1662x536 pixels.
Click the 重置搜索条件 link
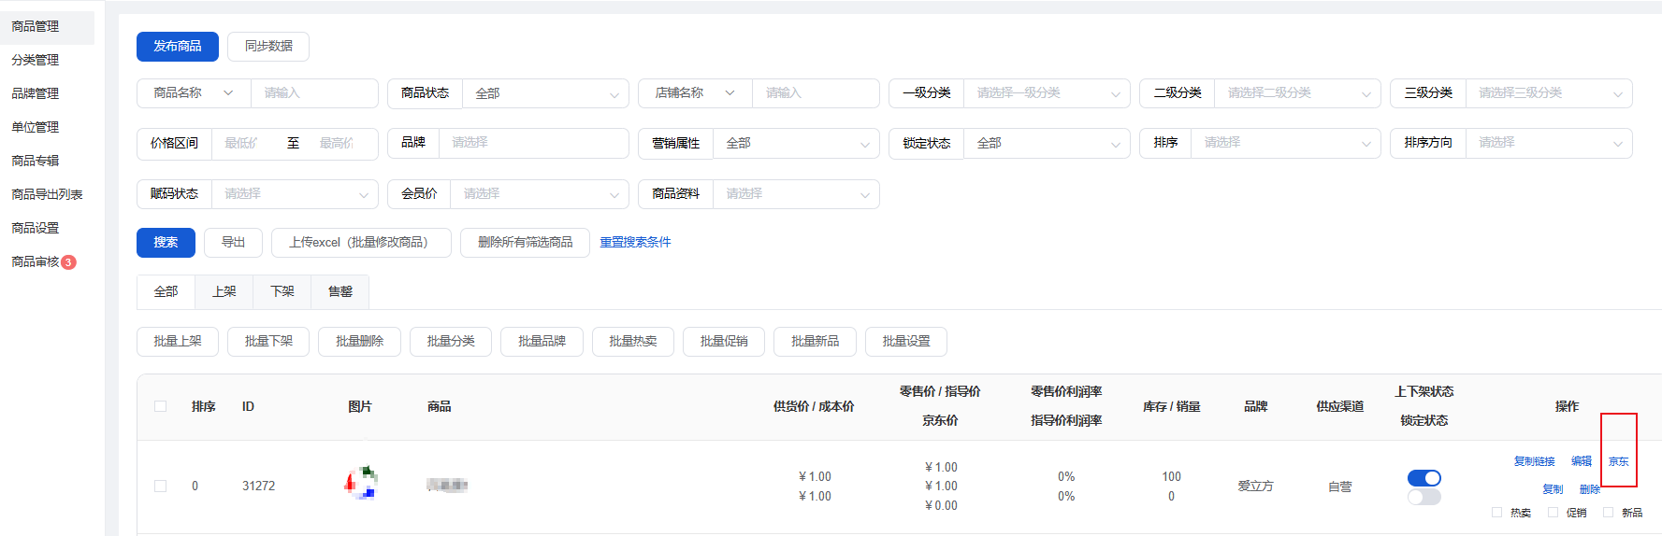pyautogui.click(x=635, y=242)
